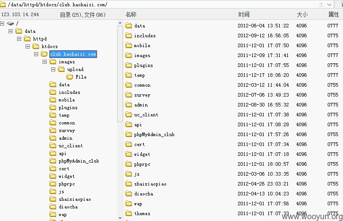Collapse the data node under root
Image resolution: width=343 pixels, height=221 pixels.
point(10,31)
